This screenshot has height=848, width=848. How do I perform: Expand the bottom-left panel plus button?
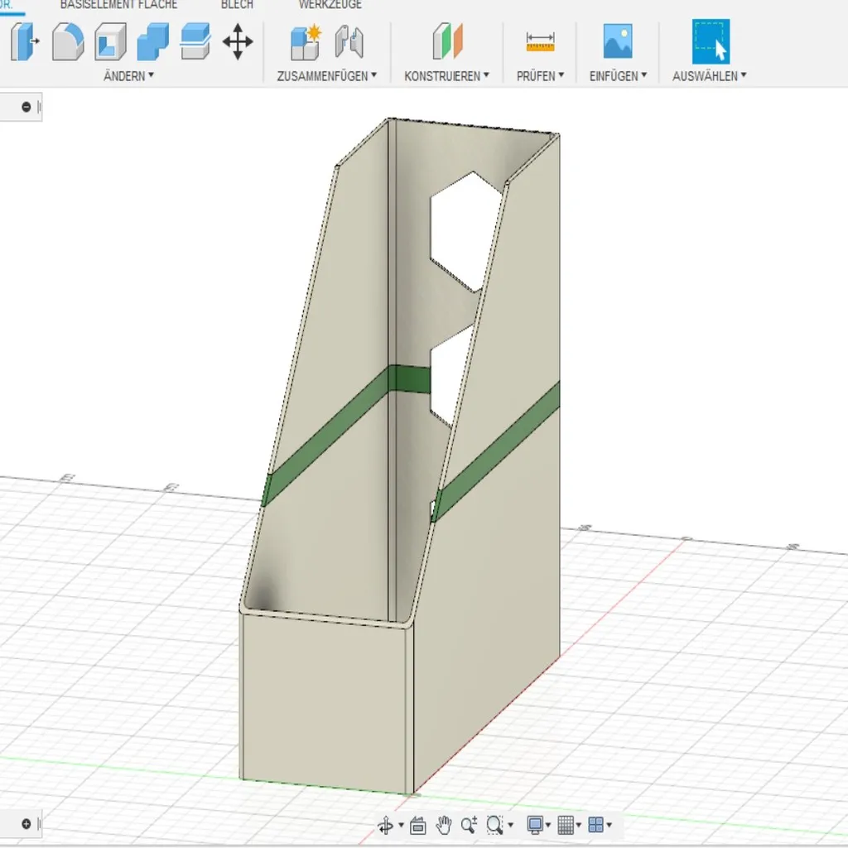click(x=26, y=823)
